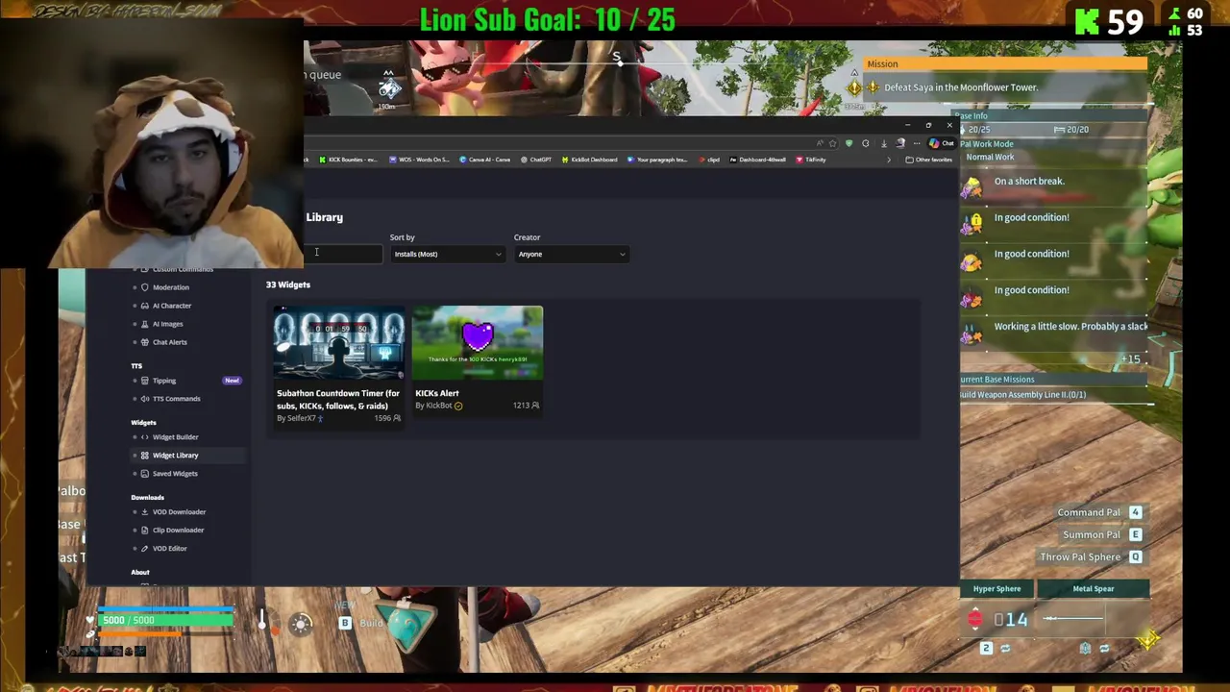Screen dimensions: 1230x692
Task: Click creator name 'By SelferX7'
Action: 296,418
